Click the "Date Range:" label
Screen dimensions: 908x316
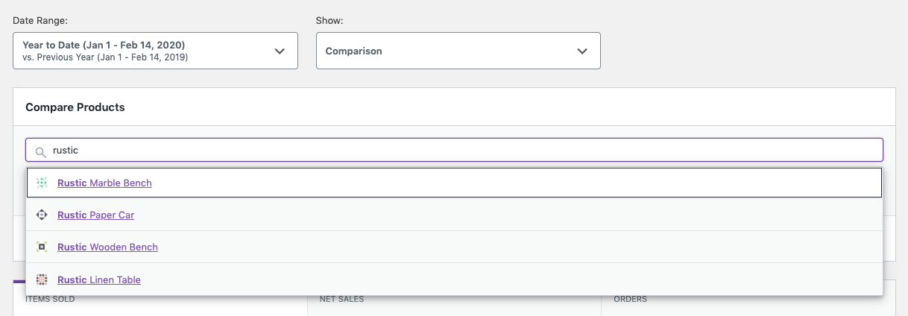pyautogui.click(x=40, y=20)
